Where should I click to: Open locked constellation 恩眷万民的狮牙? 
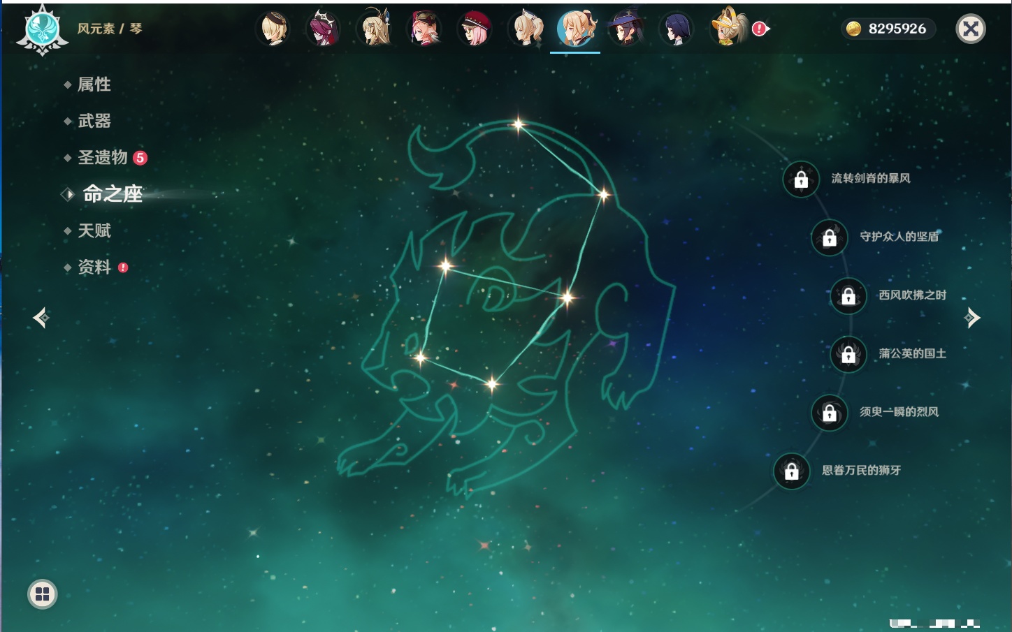pos(792,471)
